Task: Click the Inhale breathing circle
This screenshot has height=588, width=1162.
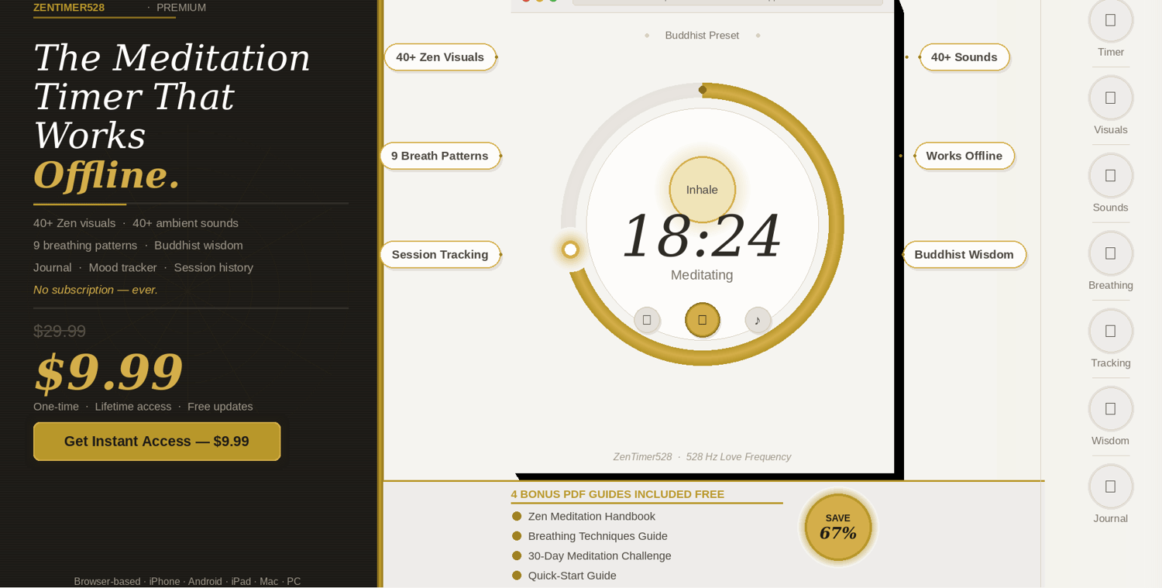Action: point(702,190)
